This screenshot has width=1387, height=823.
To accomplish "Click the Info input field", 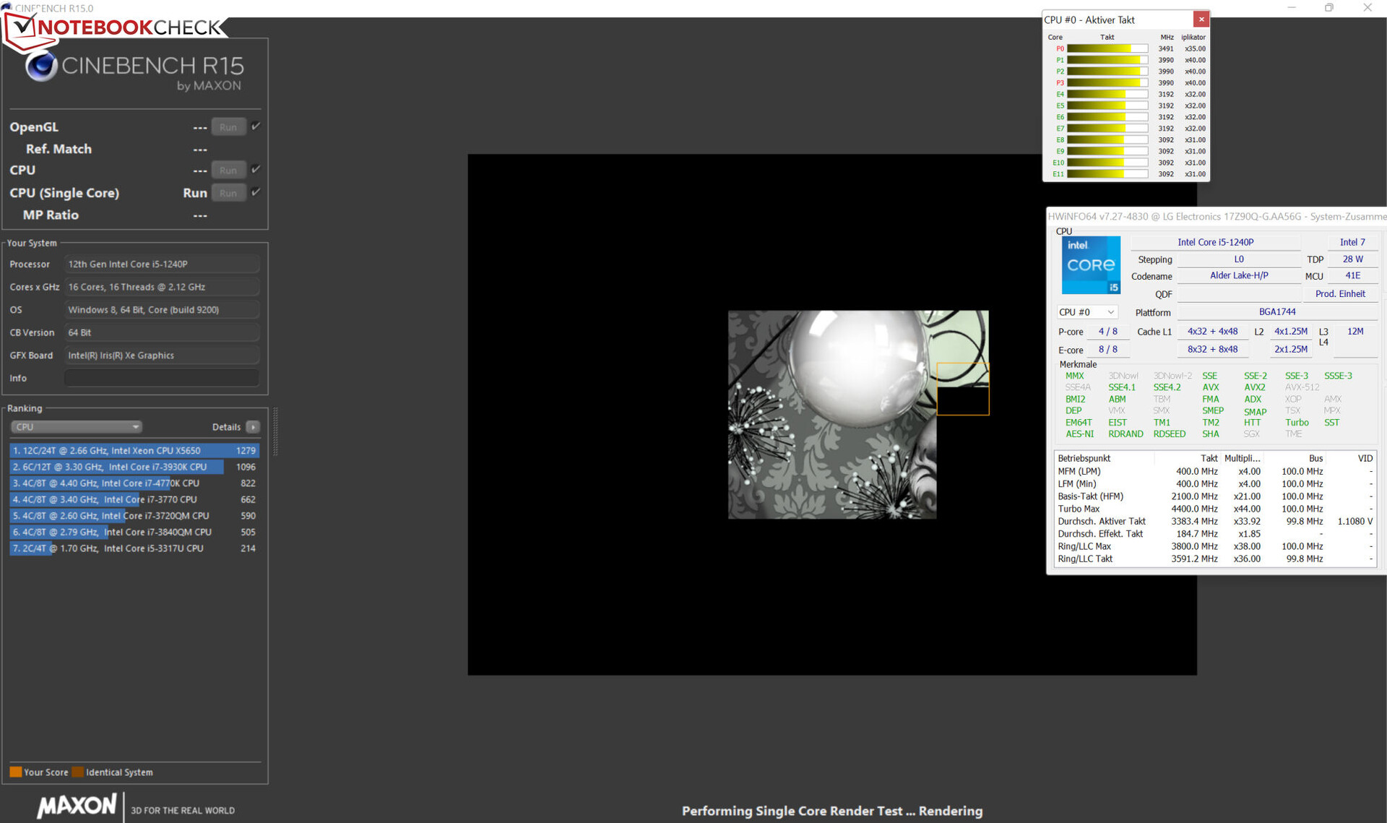I will click(161, 378).
